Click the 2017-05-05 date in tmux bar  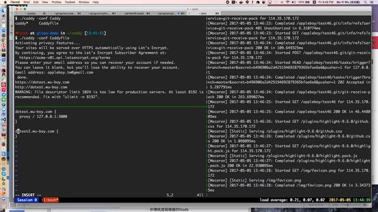click(x=340, y=200)
